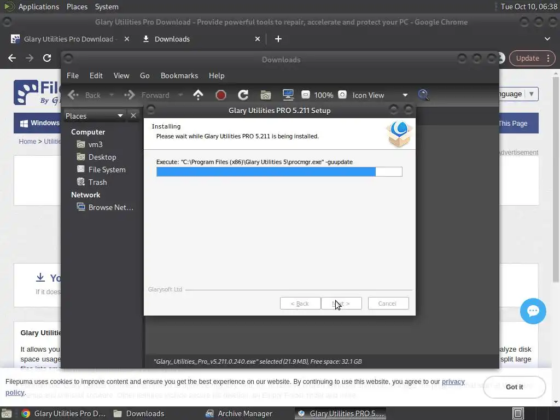This screenshot has width=560, height=420.
Task: Open the Bookmarks menu
Action: (x=179, y=75)
